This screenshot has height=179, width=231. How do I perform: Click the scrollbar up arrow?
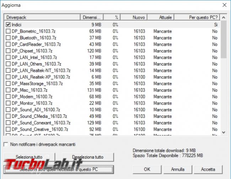tap(224, 17)
